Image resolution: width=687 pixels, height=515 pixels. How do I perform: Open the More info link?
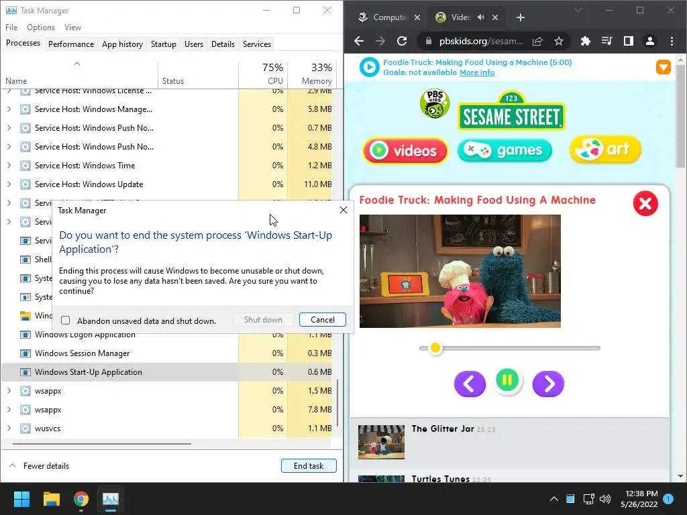(x=477, y=72)
